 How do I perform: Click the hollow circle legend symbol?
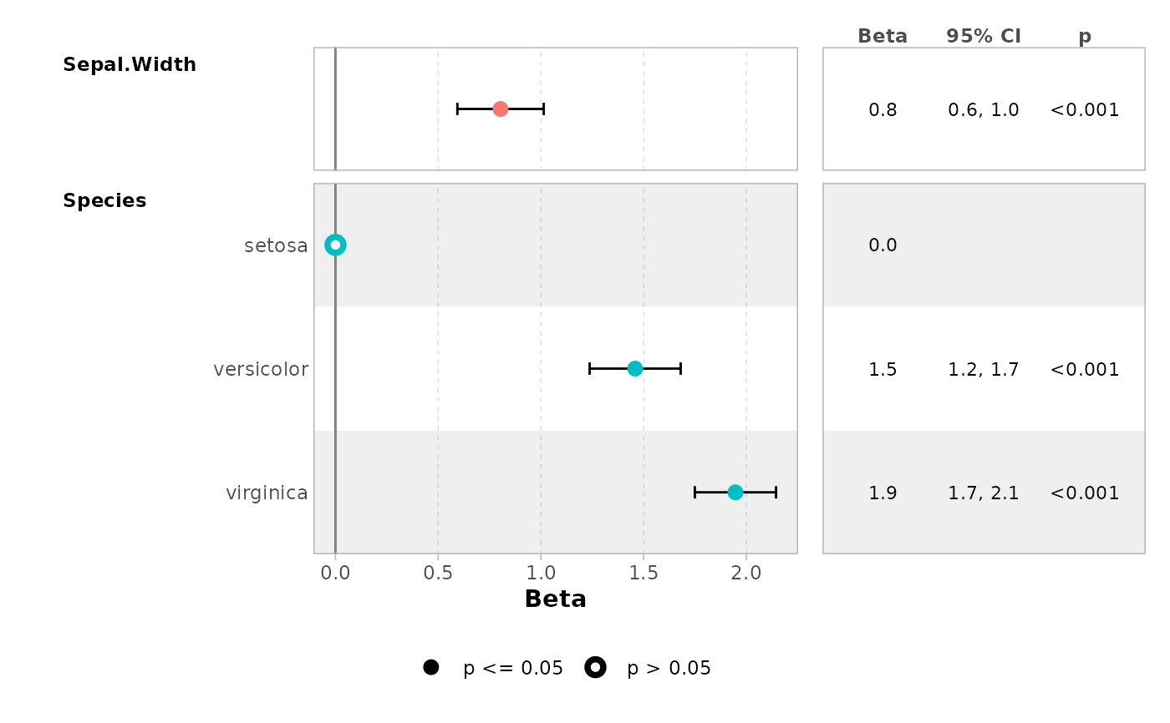point(595,667)
